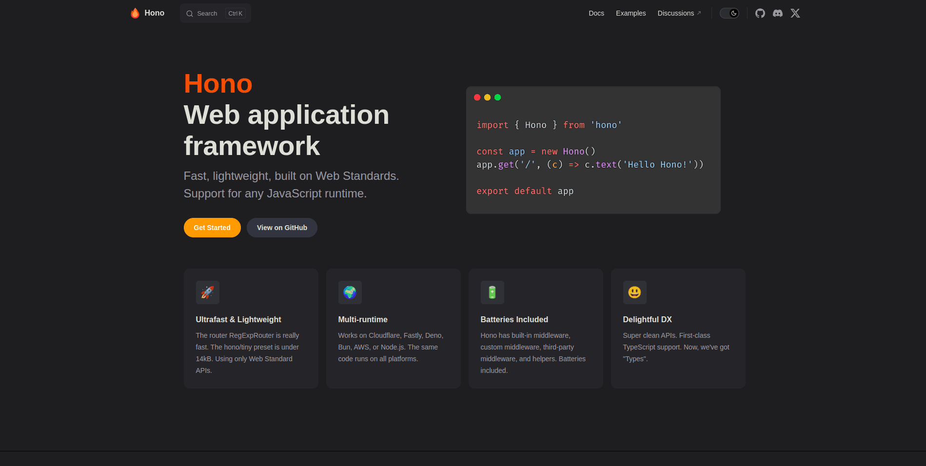The image size is (926, 466).
Task: Click the external arrow icon beside Discussions
Action: [x=699, y=13]
